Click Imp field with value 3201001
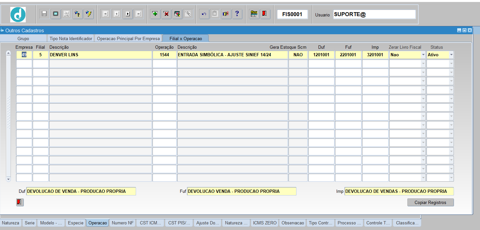Image resolution: width=480 pixels, height=230 pixels. 375,55
